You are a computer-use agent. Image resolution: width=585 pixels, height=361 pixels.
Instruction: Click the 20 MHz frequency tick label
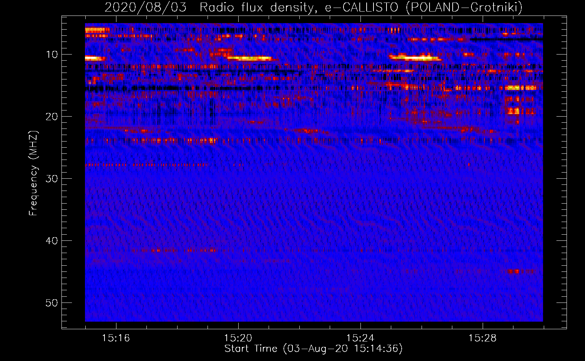tap(52, 117)
